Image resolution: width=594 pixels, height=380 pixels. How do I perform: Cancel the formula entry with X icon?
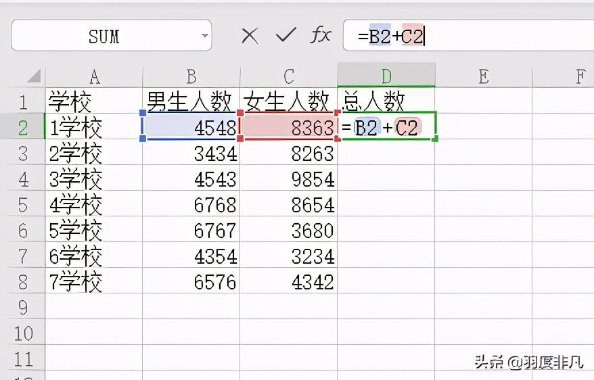pyautogui.click(x=250, y=36)
